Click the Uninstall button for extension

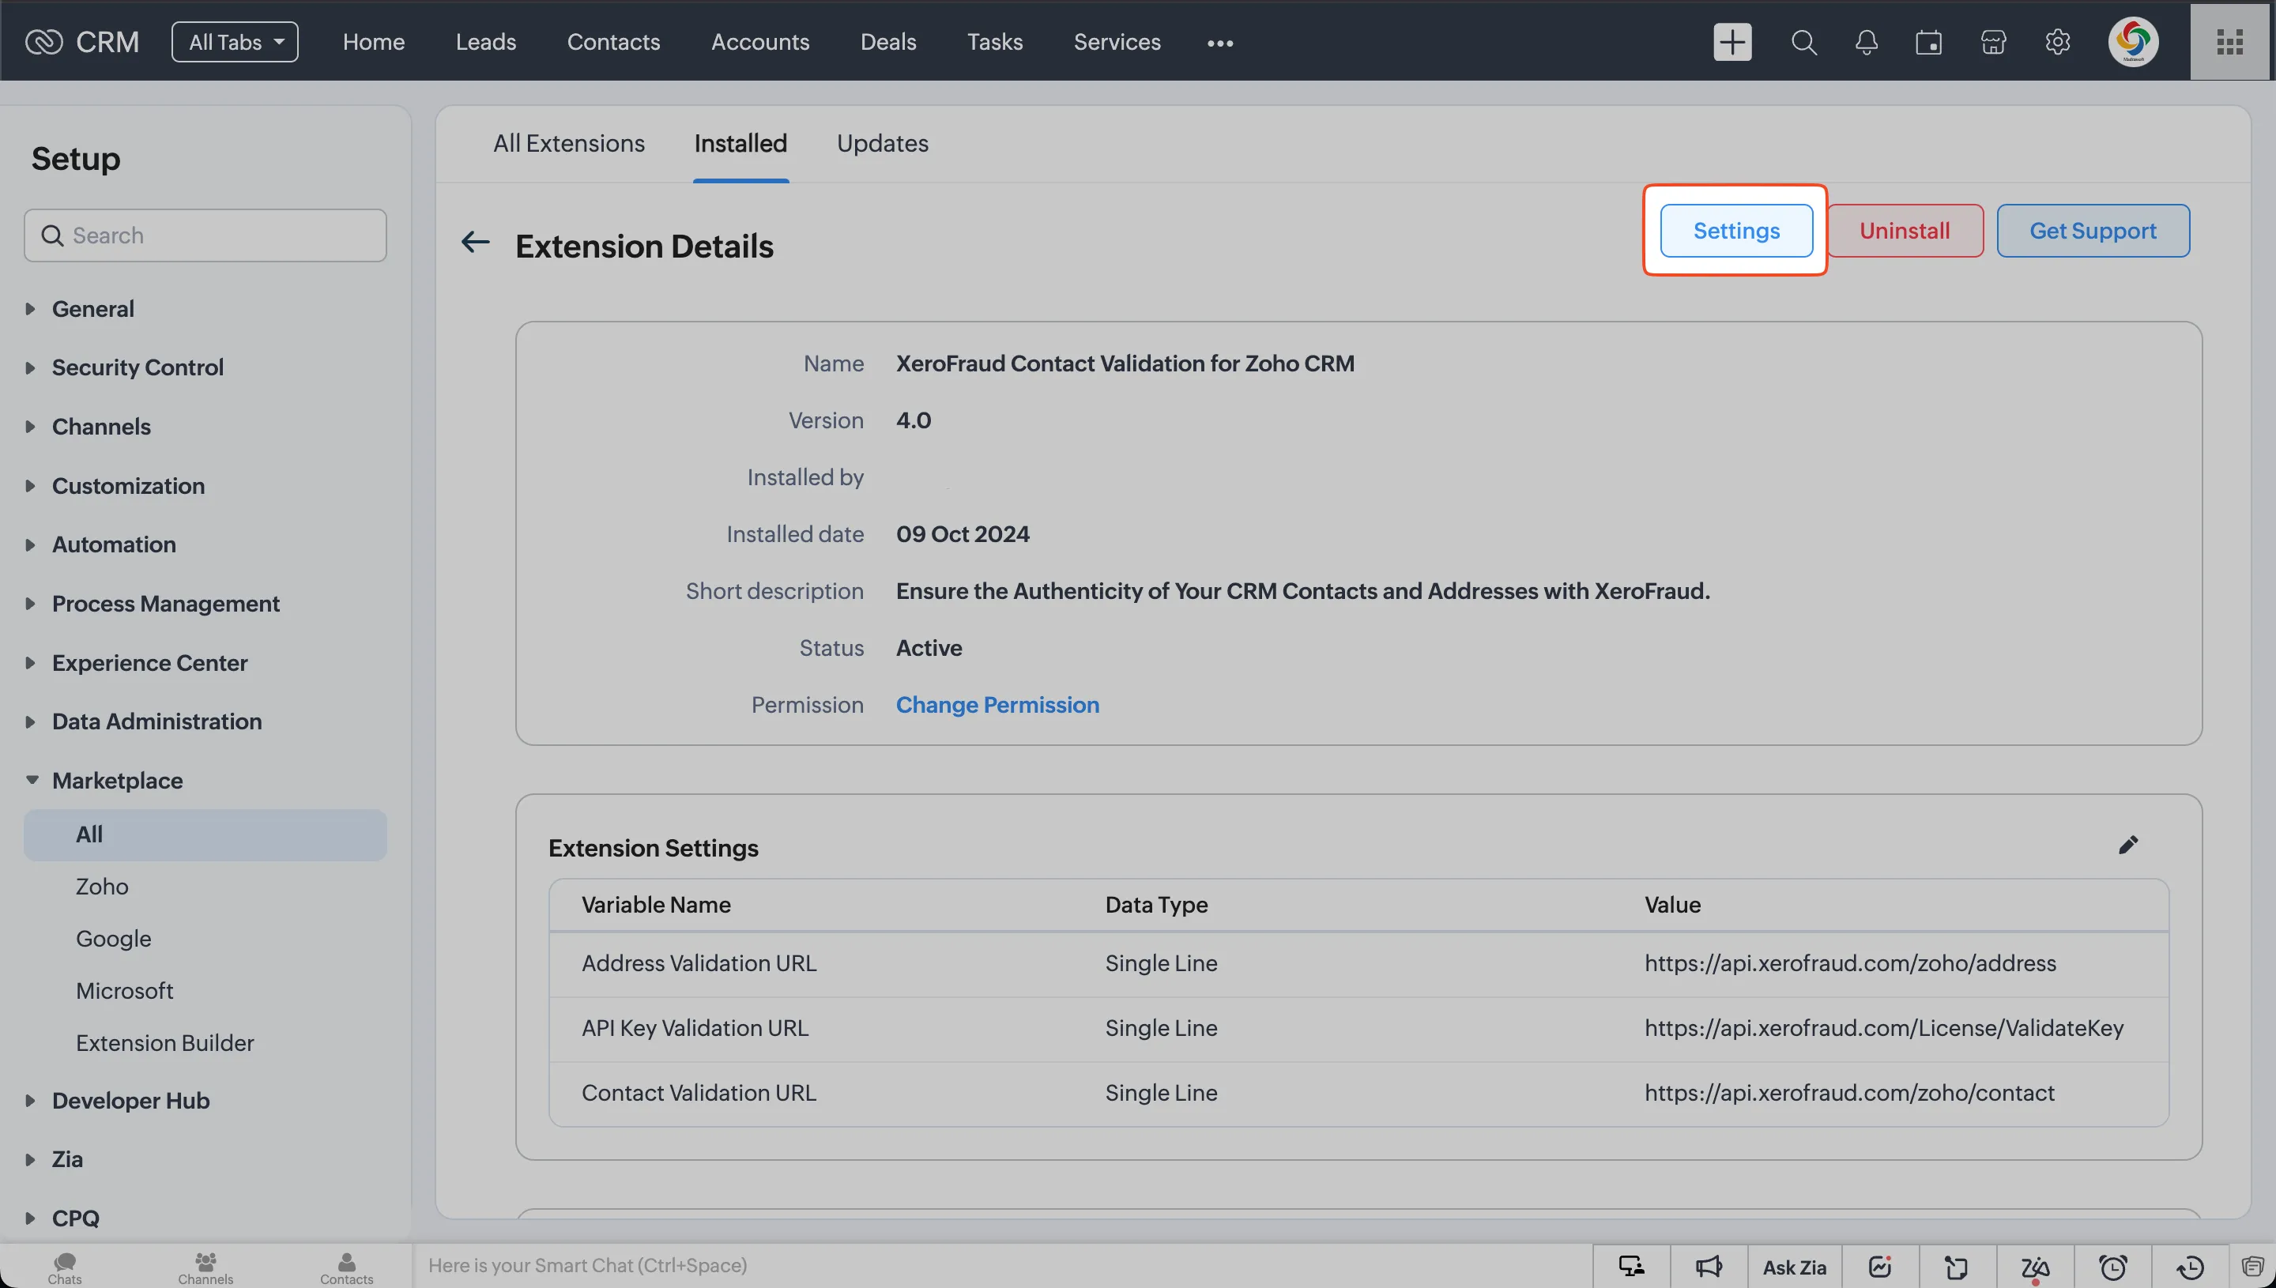point(1904,230)
